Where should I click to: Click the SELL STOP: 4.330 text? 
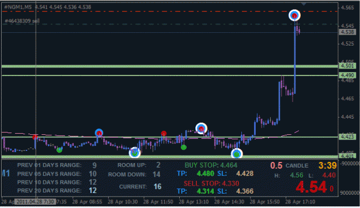click(211, 183)
